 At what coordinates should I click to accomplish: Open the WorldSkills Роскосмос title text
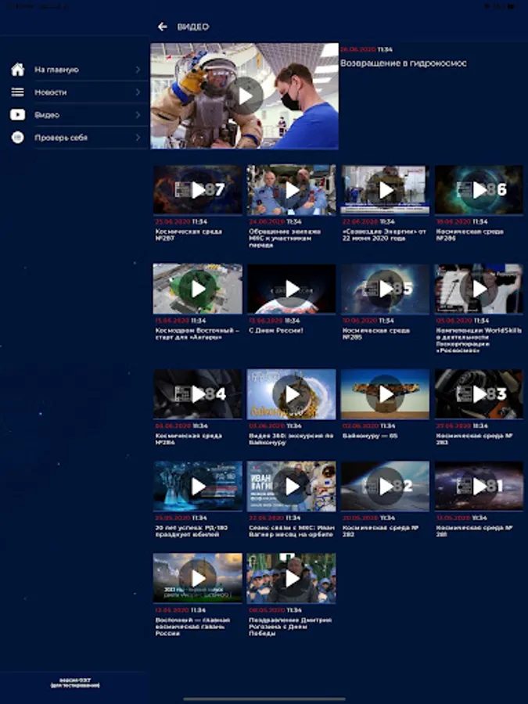pyautogui.click(x=479, y=340)
